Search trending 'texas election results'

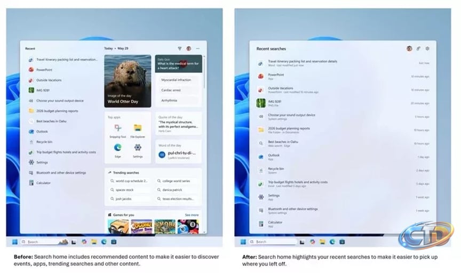pyautogui.click(x=176, y=199)
